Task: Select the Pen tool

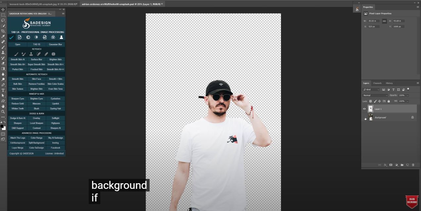Action: coord(3,85)
